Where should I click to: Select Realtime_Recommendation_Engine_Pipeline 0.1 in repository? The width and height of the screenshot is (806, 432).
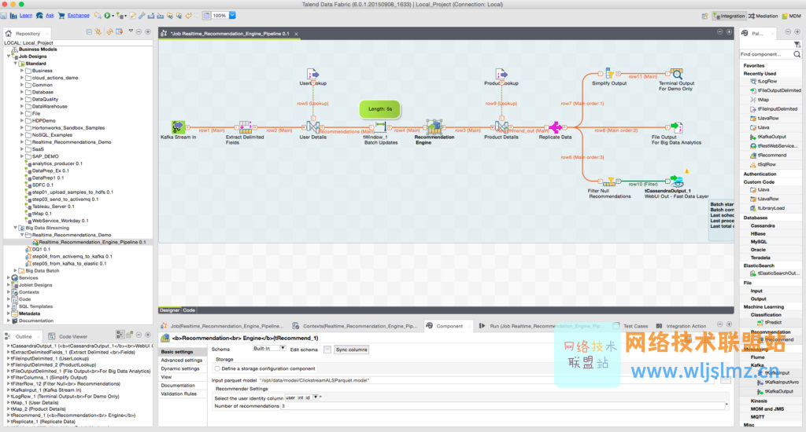coord(89,242)
